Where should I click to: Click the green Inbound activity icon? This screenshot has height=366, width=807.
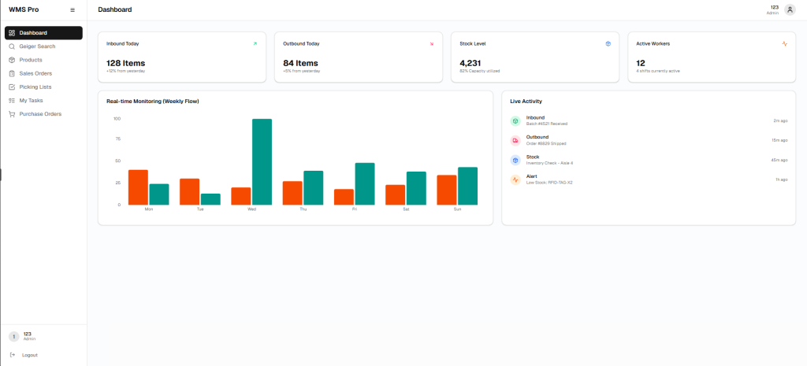click(515, 120)
